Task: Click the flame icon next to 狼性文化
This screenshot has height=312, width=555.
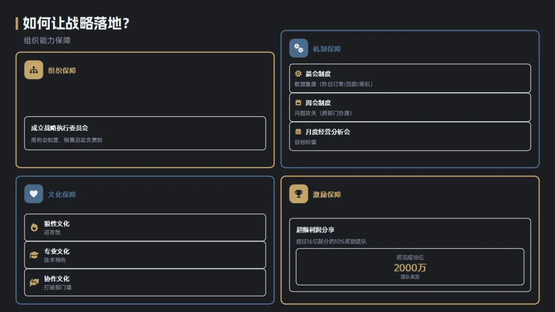Action: point(34,227)
